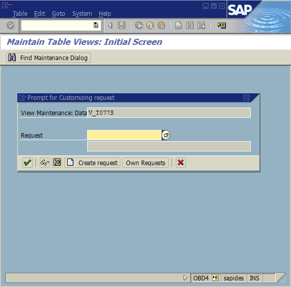Image resolution: width=291 pixels, height=287 pixels.
Task: Click the Own Requests button
Action: [146, 163]
